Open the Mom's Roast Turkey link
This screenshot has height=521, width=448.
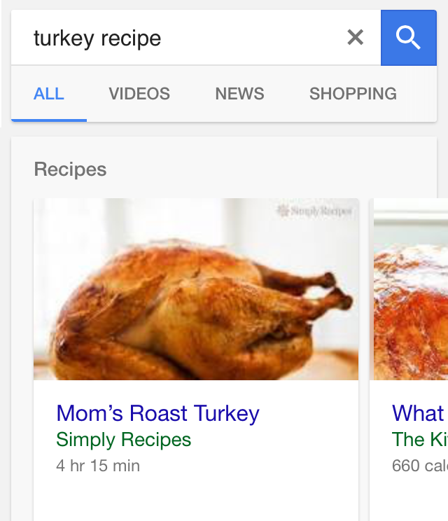[x=157, y=414]
